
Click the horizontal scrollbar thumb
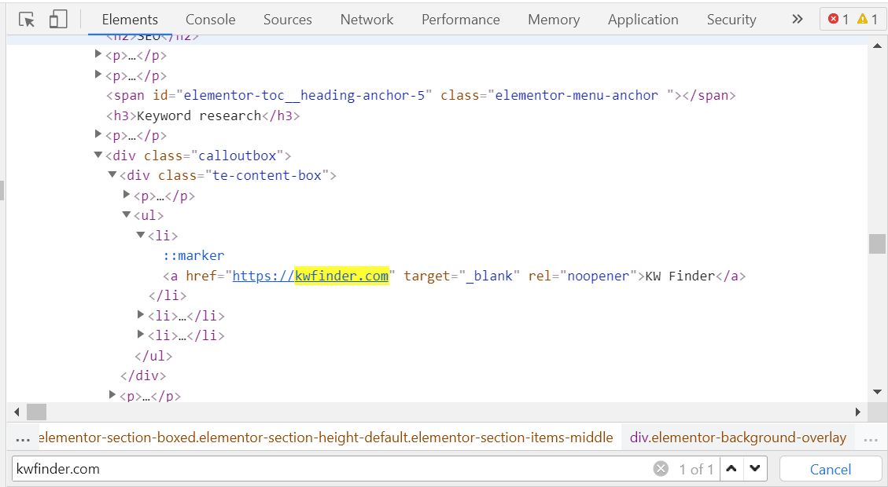pyautogui.click(x=37, y=412)
